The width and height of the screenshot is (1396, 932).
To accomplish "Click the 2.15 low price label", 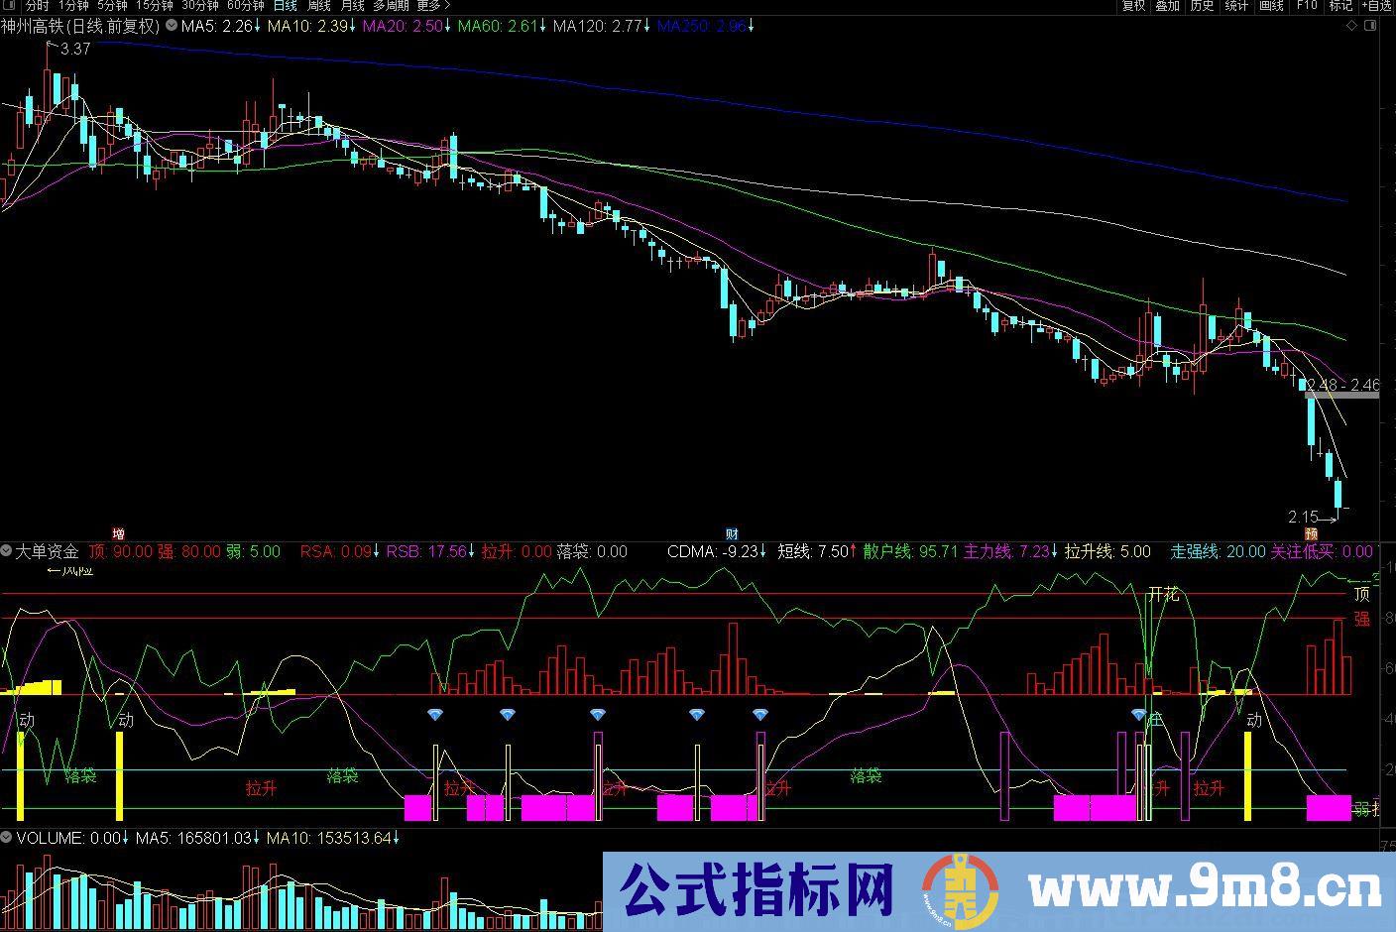I will 1303,517.
